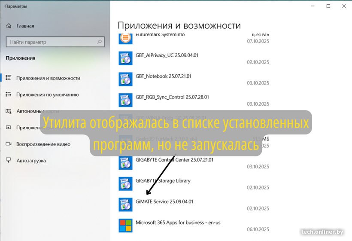This screenshot has height=241, width=352.
Task: Click the Приложения section heading in sidebar
Action: 21,58
